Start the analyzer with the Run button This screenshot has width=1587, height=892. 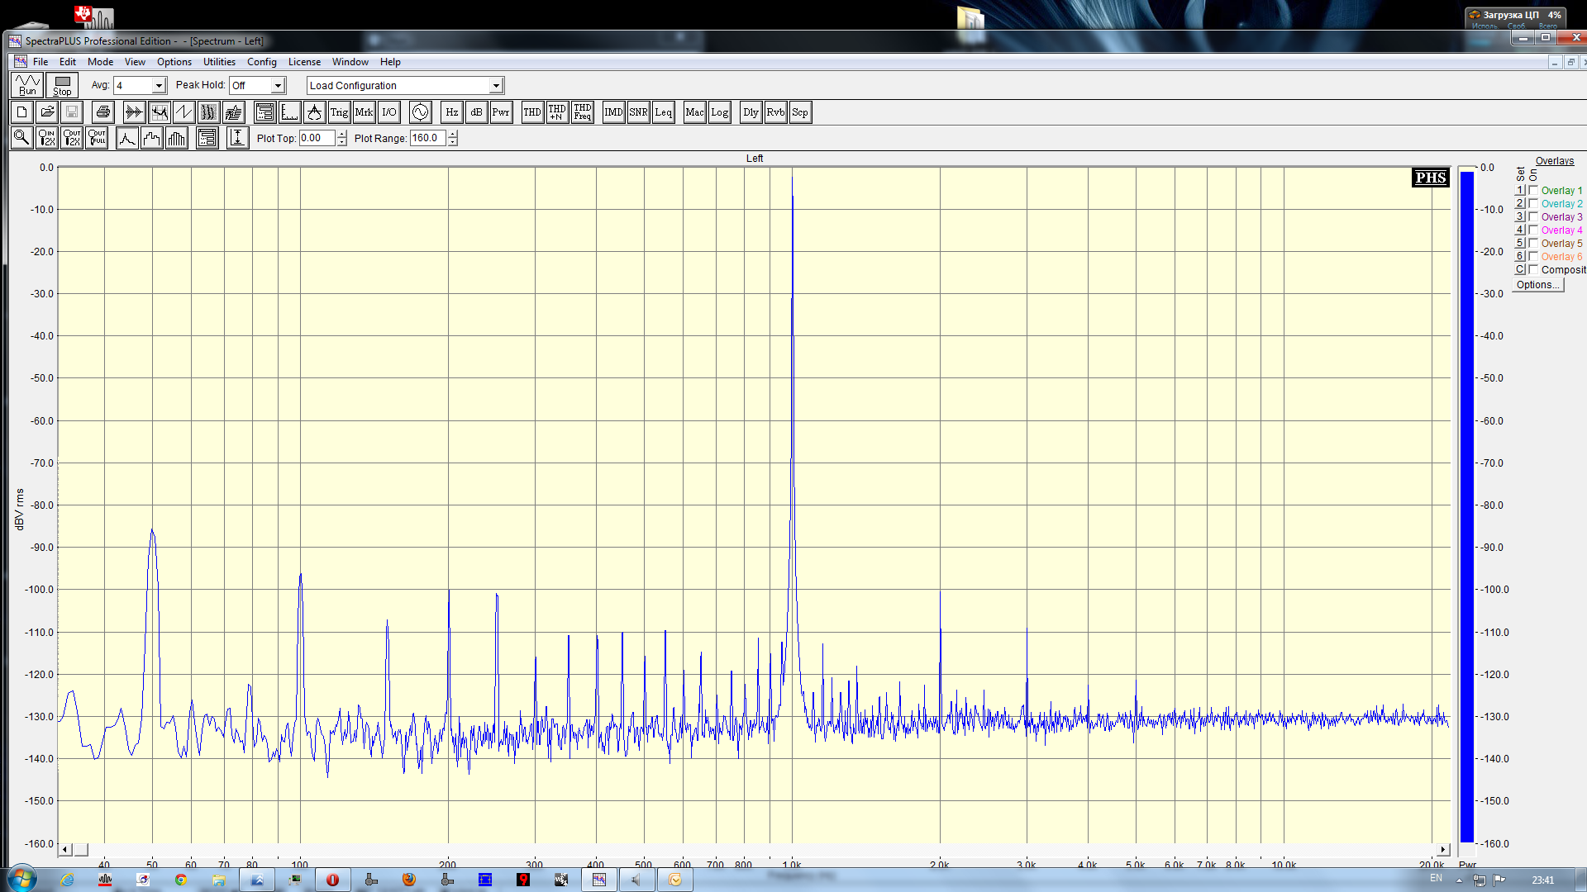tap(27, 85)
